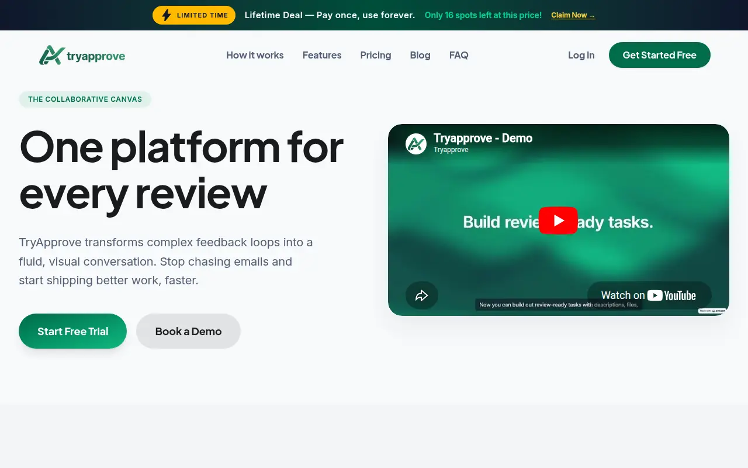Click the lightning bolt Limited Time badge
The width and height of the screenshot is (748, 468).
click(194, 15)
